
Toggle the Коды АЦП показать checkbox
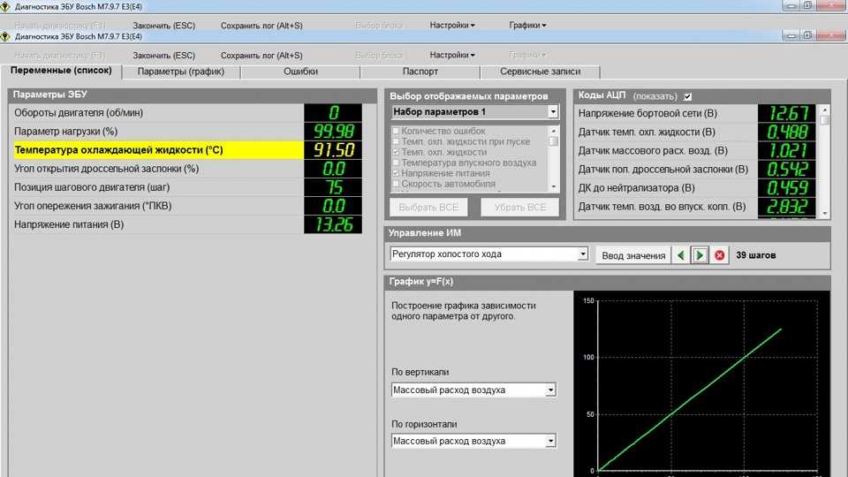[687, 96]
